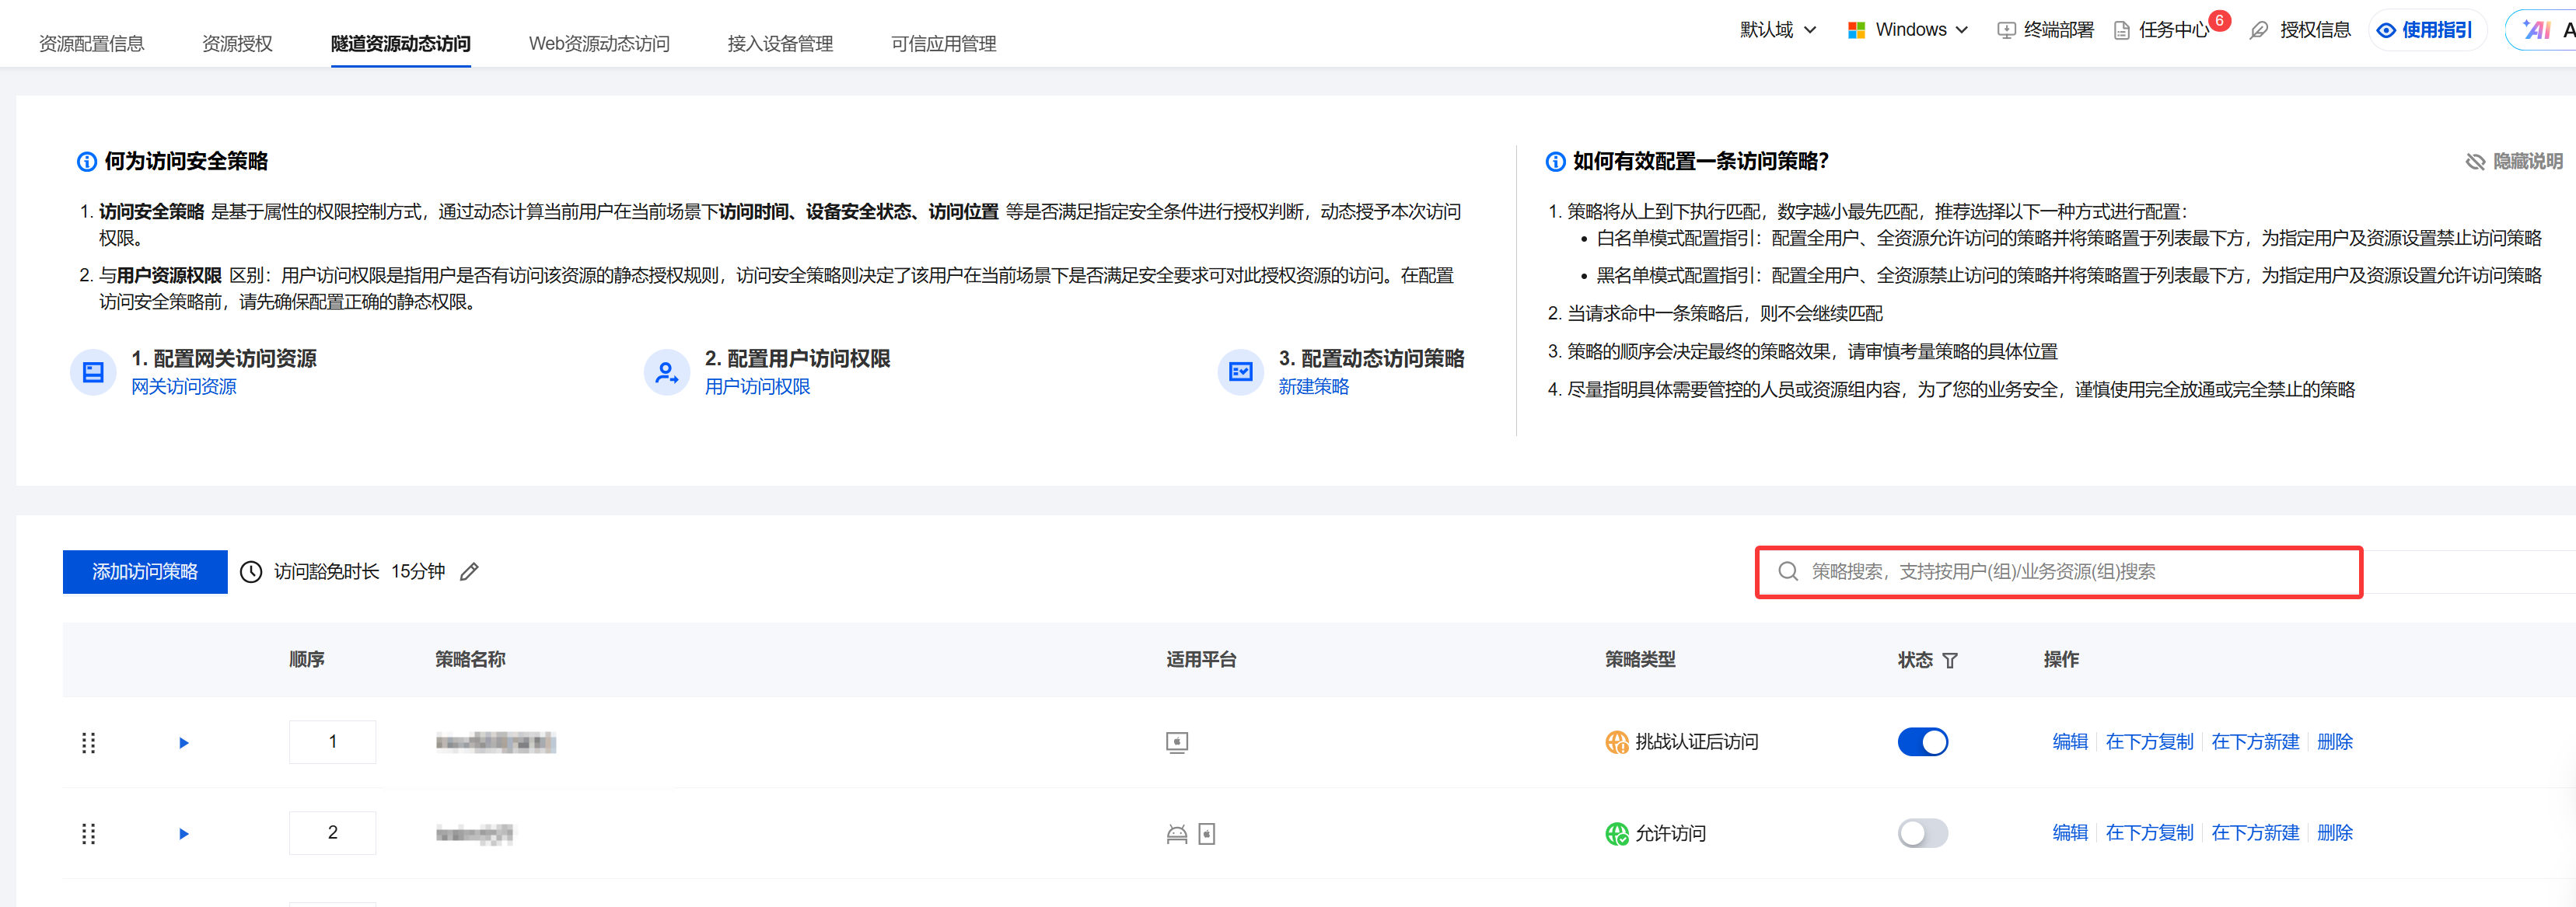Image resolution: width=2576 pixels, height=907 pixels.
Task: Open the terminal deployment icon
Action: (2005, 30)
